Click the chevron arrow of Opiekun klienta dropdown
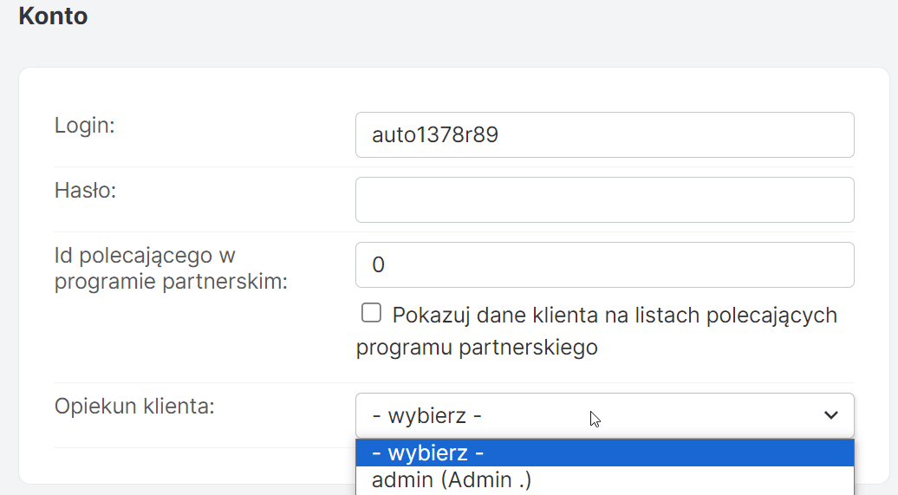The height and width of the screenshot is (495, 898). click(830, 416)
